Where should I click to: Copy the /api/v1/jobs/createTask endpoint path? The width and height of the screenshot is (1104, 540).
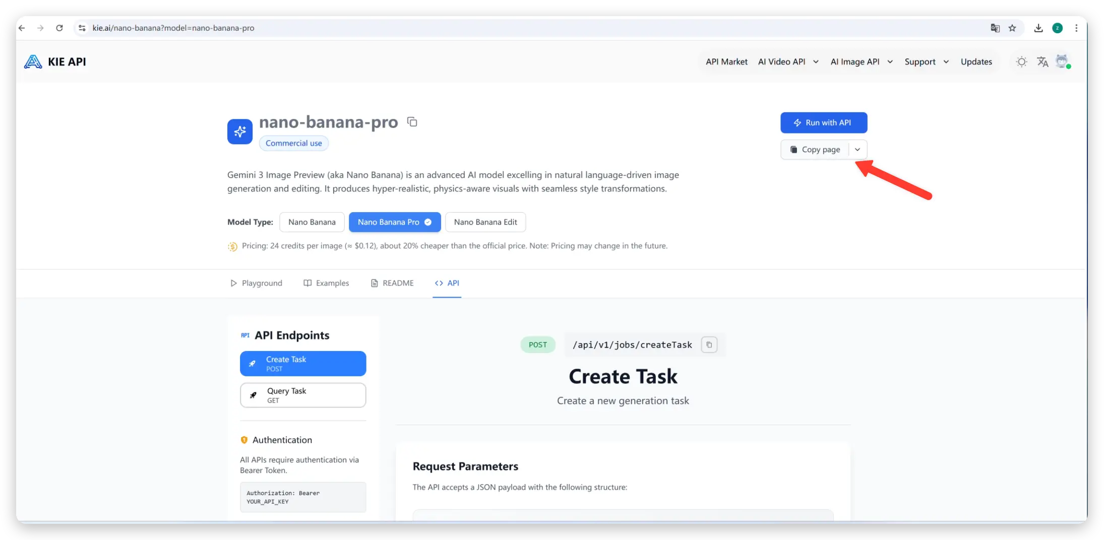coord(709,345)
